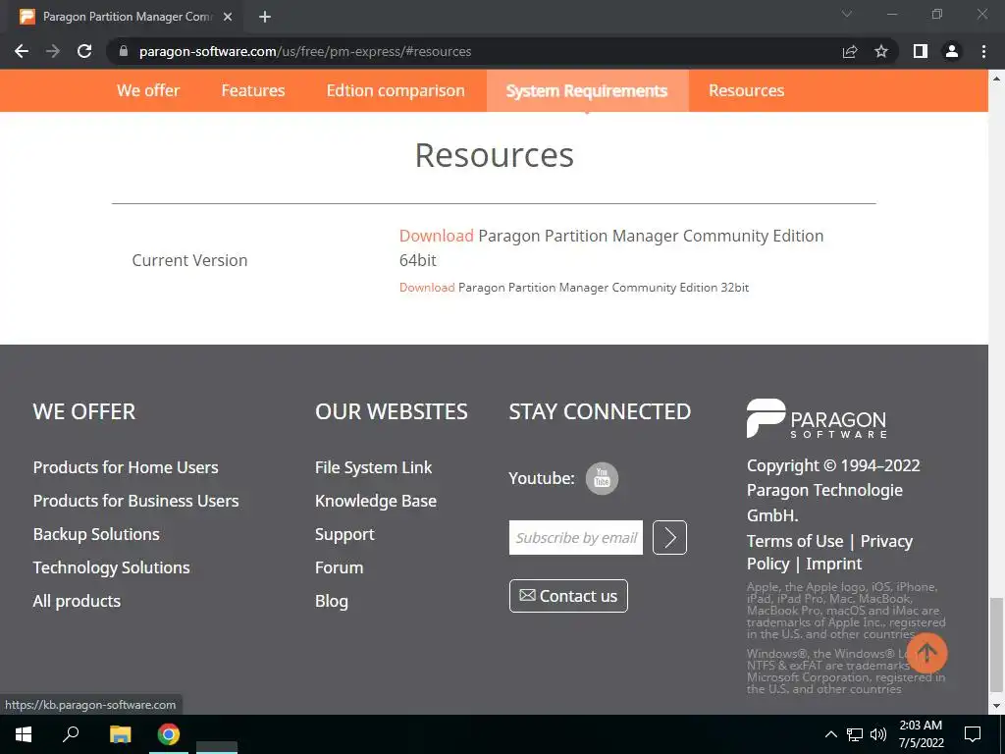
Task: Share this page via share icon
Action: pyautogui.click(x=850, y=51)
